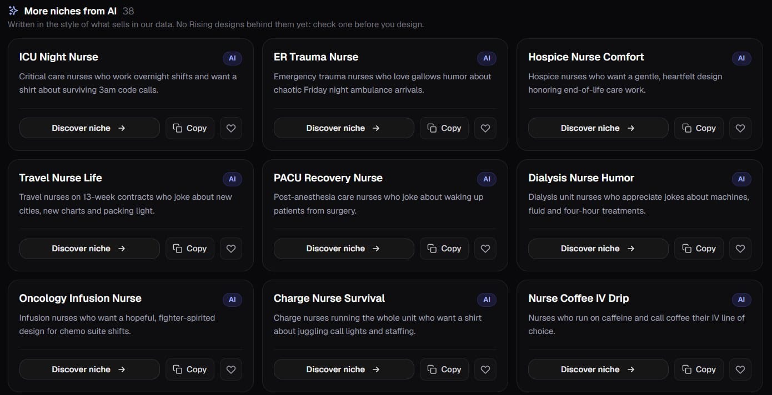Viewport: 772px width, 395px height.
Task: Click the AI badge on PACU Recovery Nurse
Action: pyautogui.click(x=487, y=179)
